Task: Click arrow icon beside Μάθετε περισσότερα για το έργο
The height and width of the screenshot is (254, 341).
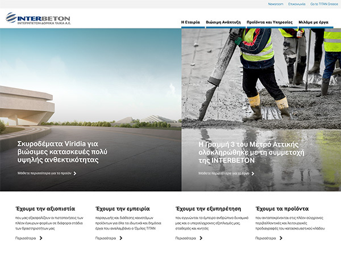Action: point(253,173)
